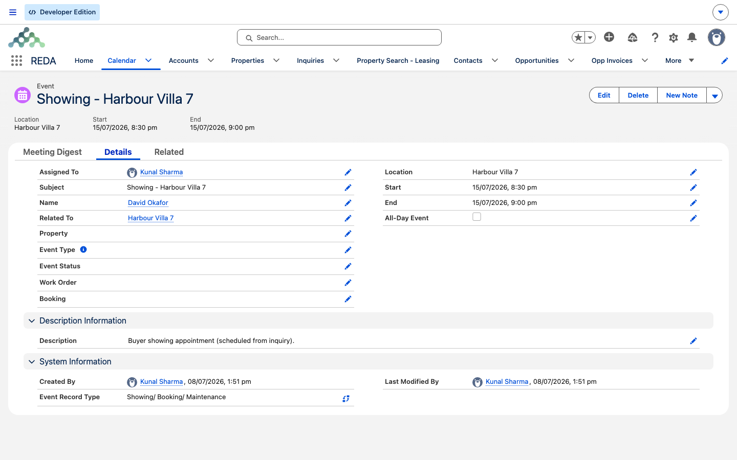This screenshot has width=737, height=460.
Task: Open Salesforce Guidance Center icon
Action: [633, 37]
